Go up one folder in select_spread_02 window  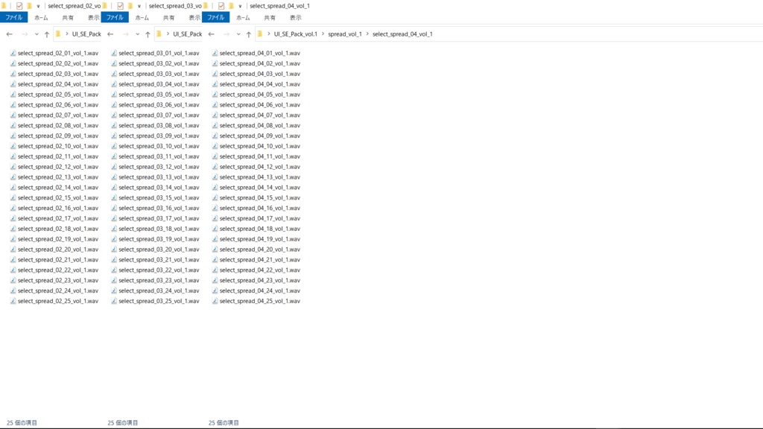[47, 34]
